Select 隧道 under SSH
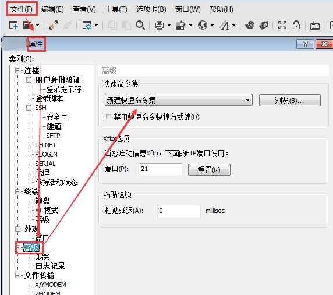The image size is (333, 295). (x=54, y=126)
